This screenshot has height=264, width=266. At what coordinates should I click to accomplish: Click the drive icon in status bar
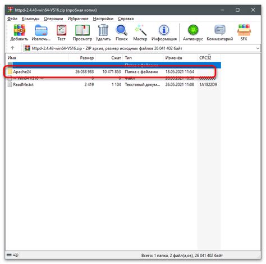pyautogui.click(x=10, y=255)
